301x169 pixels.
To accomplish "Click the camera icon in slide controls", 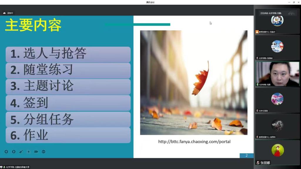I will [36, 152].
